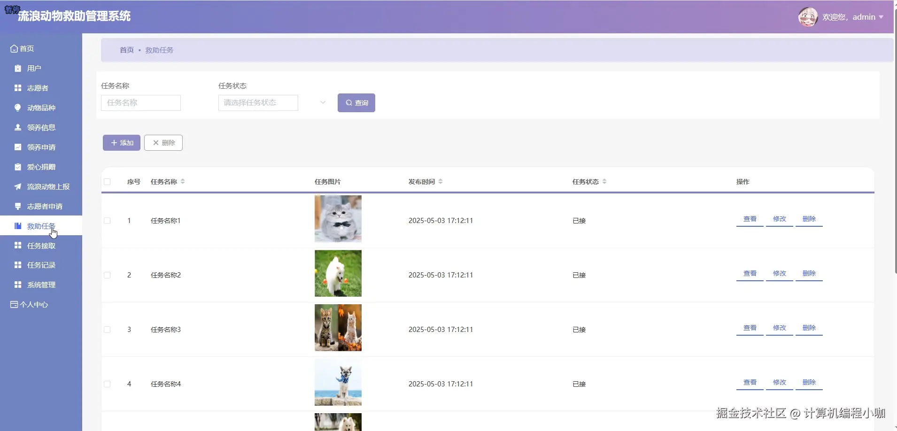Screen dimensions: 897x431
Task: Open the white puppy thumbnail in row 2
Action: coord(338,273)
